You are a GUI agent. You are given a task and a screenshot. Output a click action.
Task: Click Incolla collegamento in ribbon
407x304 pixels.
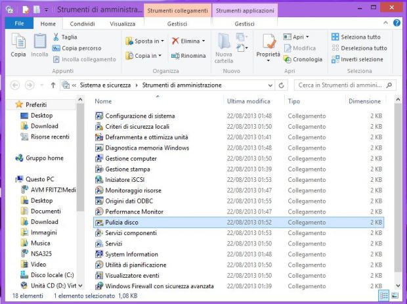click(85, 60)
